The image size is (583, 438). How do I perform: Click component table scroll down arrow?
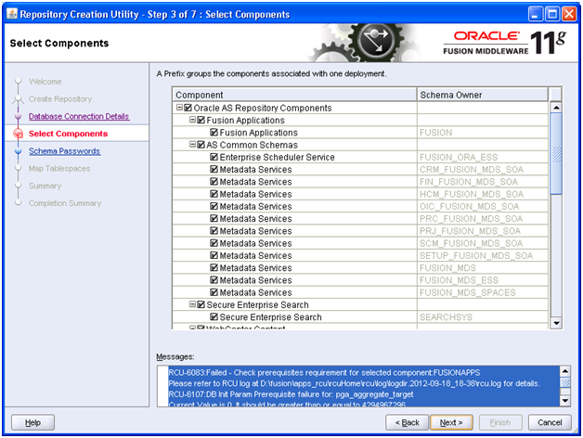click(556, 323)
